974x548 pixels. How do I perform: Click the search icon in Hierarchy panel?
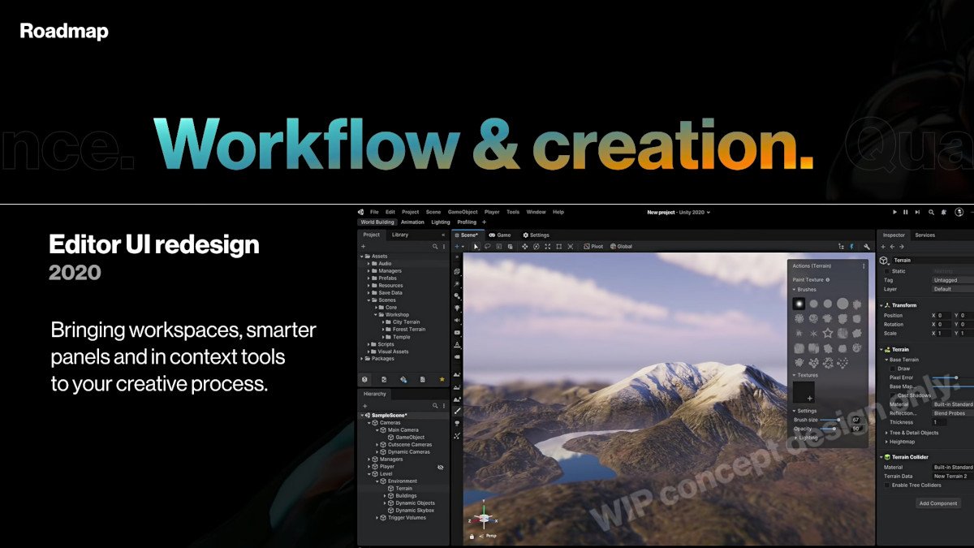(435, 405)
